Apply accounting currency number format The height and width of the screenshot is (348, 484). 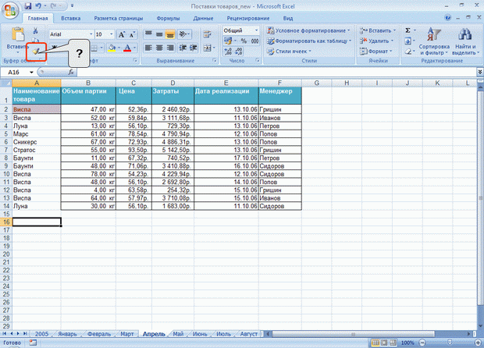tap(228, 41)
